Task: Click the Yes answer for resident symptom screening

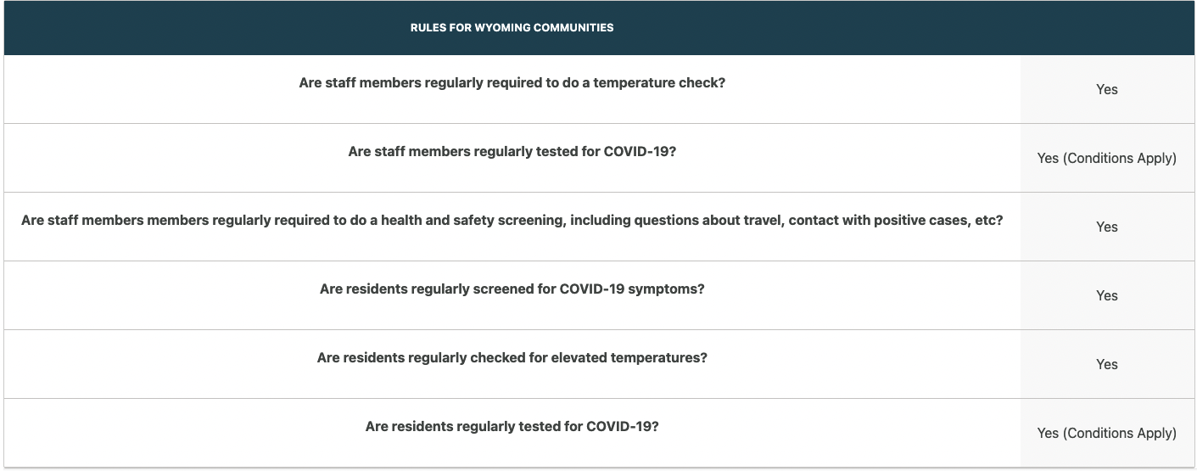Action: (x=1106, y=295)
